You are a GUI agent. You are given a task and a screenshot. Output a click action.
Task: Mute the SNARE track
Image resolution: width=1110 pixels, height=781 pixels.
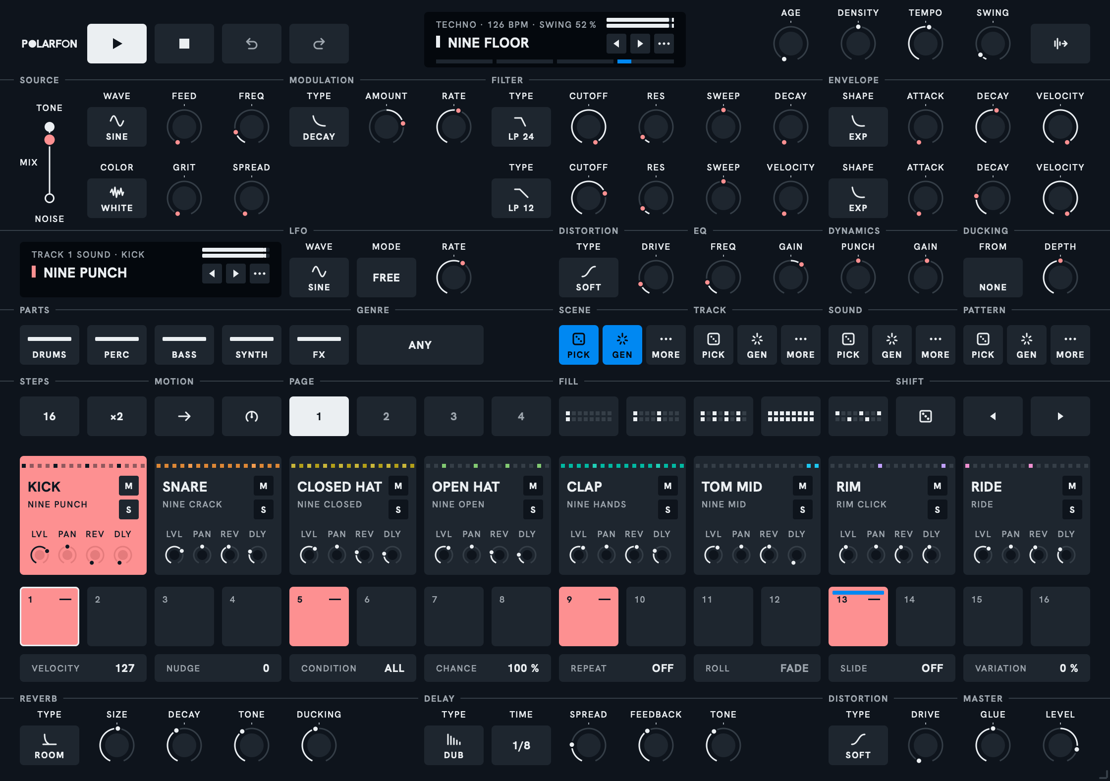coord(264,486)
